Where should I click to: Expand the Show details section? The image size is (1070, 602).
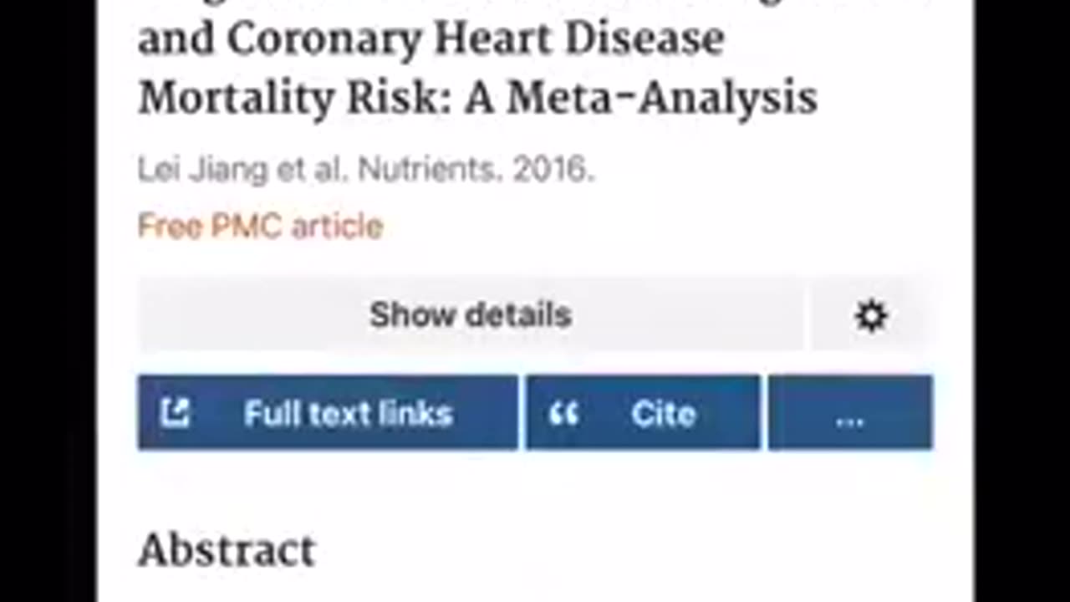click(470, 315)
